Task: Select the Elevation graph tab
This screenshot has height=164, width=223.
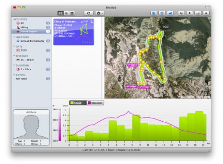Action: (95, 103)
